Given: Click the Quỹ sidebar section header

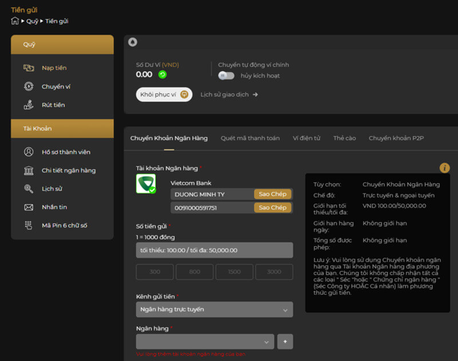Looking at the screenshot, I should click(62, 45).
